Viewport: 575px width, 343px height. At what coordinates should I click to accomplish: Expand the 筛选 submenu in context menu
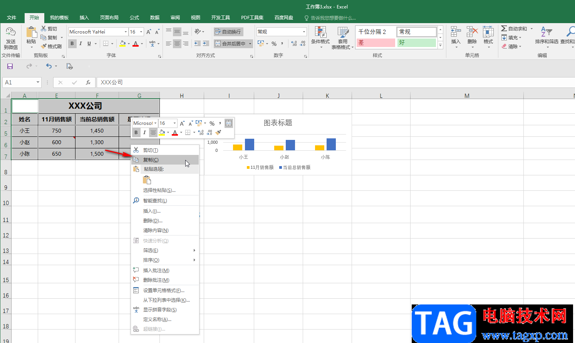tap(165, 250)
